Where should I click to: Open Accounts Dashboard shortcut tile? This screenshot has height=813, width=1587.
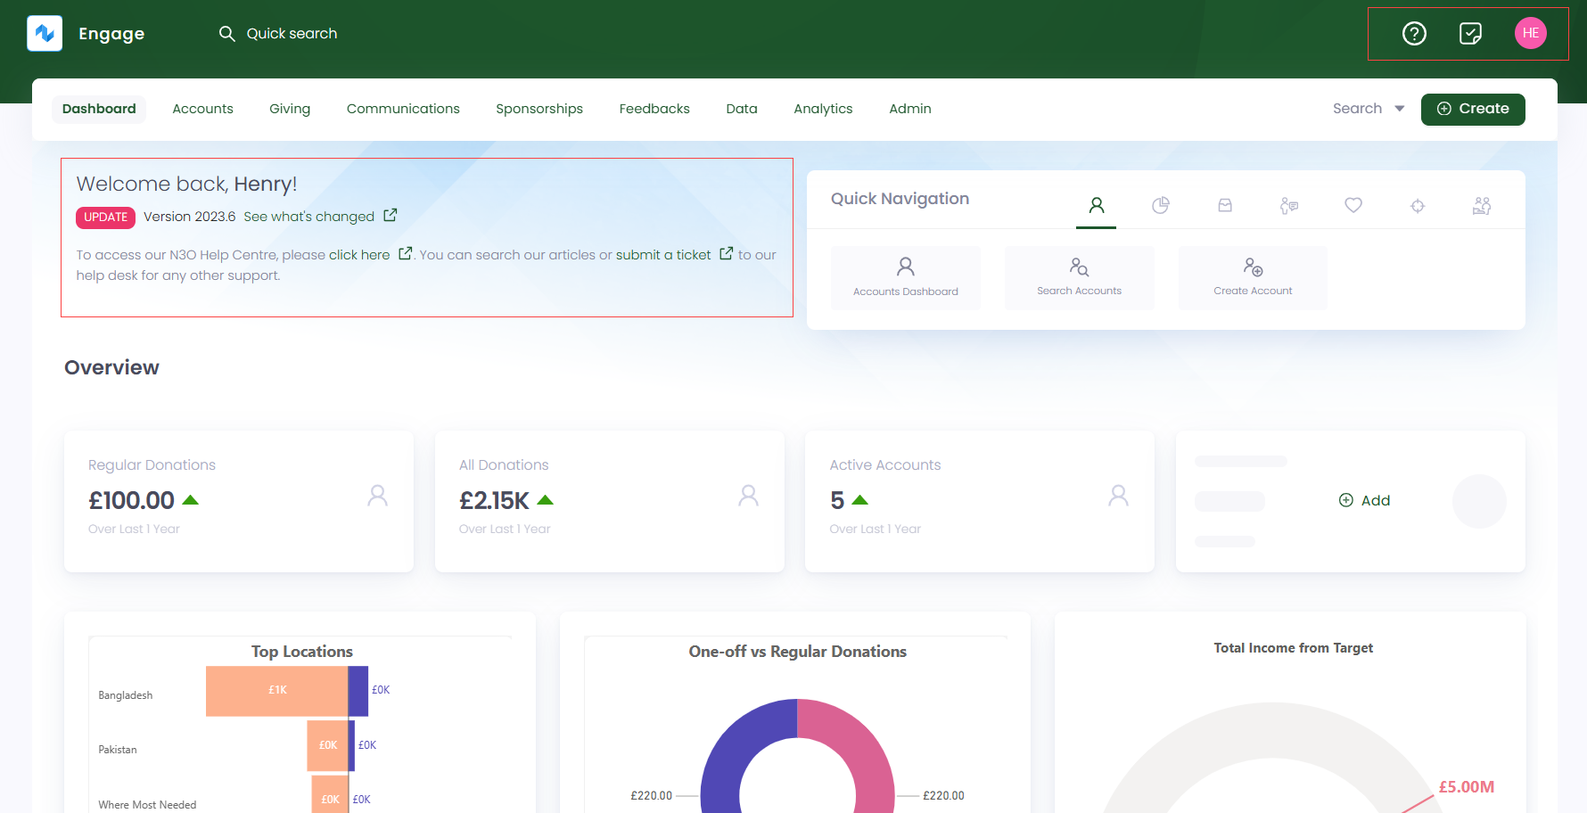coord(906,278)
